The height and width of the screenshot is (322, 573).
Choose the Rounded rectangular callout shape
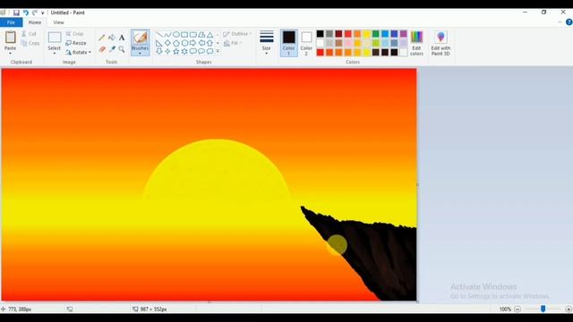193,52
